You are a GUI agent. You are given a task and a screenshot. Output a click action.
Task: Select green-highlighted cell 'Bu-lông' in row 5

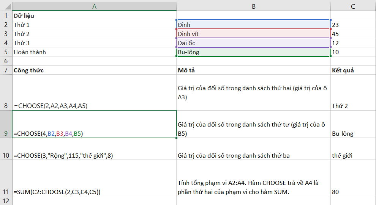tap(253, 52)
